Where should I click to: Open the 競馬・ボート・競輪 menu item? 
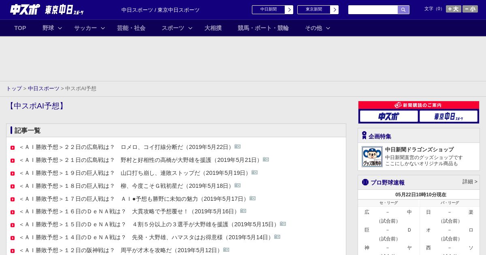pos(263,28)
